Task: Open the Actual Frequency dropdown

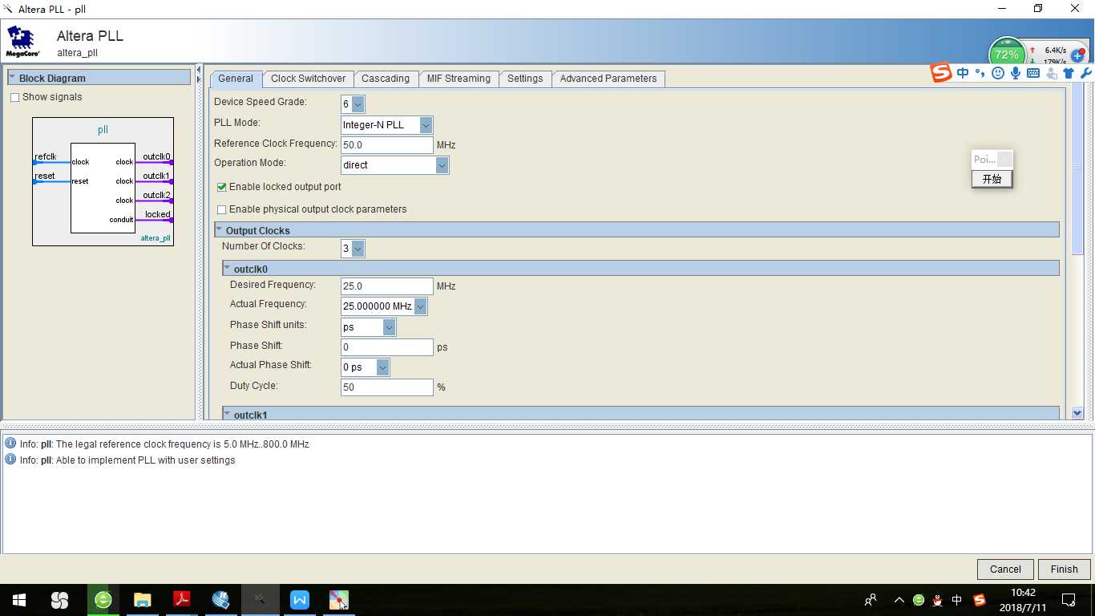Action: (x=421, y=306)
